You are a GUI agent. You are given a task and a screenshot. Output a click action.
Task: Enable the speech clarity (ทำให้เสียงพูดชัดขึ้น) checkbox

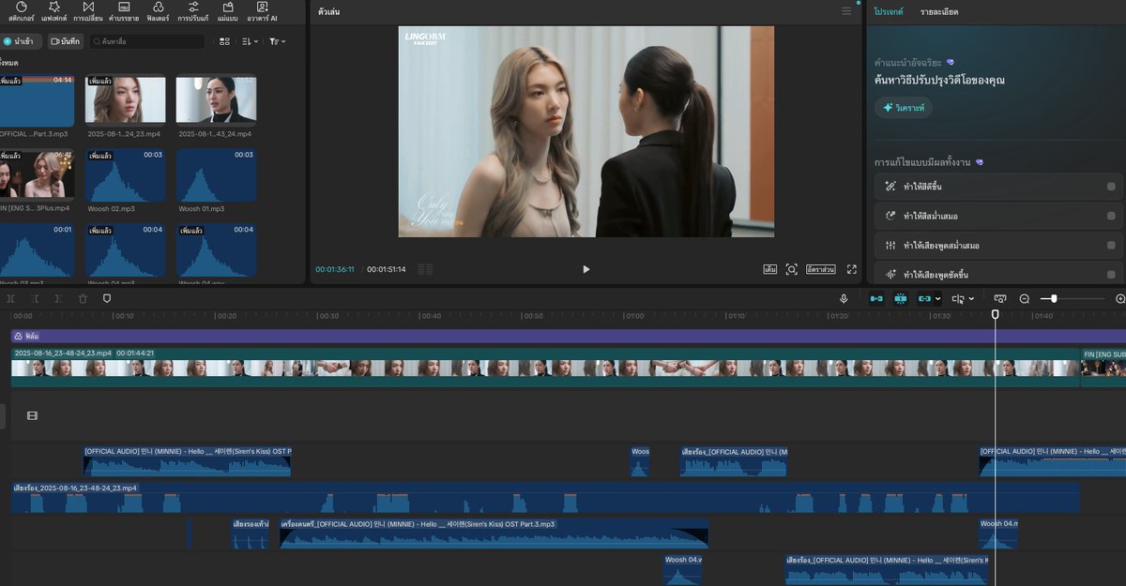click(x=1111, y=275)
